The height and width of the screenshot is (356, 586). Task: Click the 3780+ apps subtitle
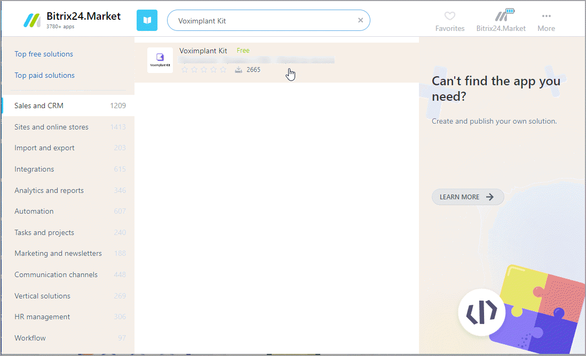pos(60,27)
